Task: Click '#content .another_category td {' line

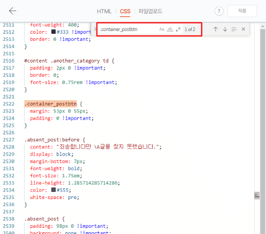Action: pos(69,61)
